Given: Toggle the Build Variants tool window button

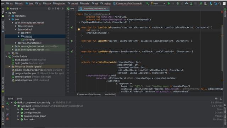Looking at the screenshot, I should (3, 85).
